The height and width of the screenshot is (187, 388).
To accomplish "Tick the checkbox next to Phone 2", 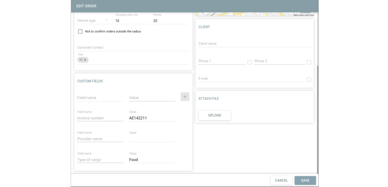I will click(309, 62).
